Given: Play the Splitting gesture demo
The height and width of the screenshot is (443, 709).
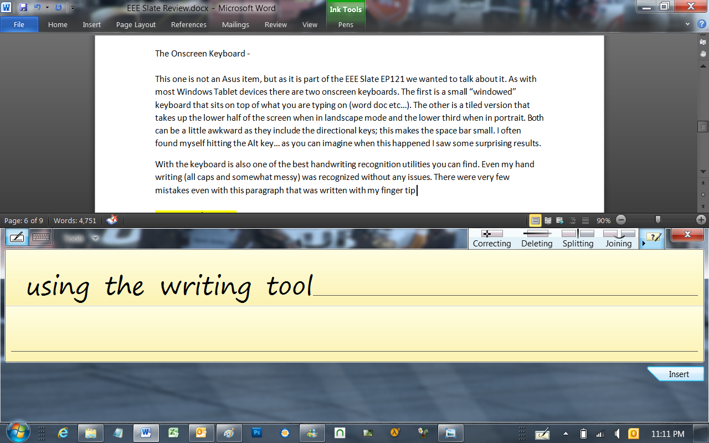Looking at the screenshot, I should pyautogui.click(x=578, y=239).
